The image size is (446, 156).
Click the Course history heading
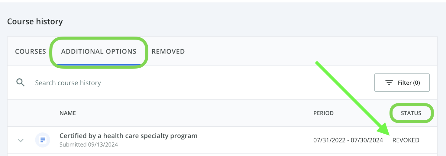click(x=35, y=21)
